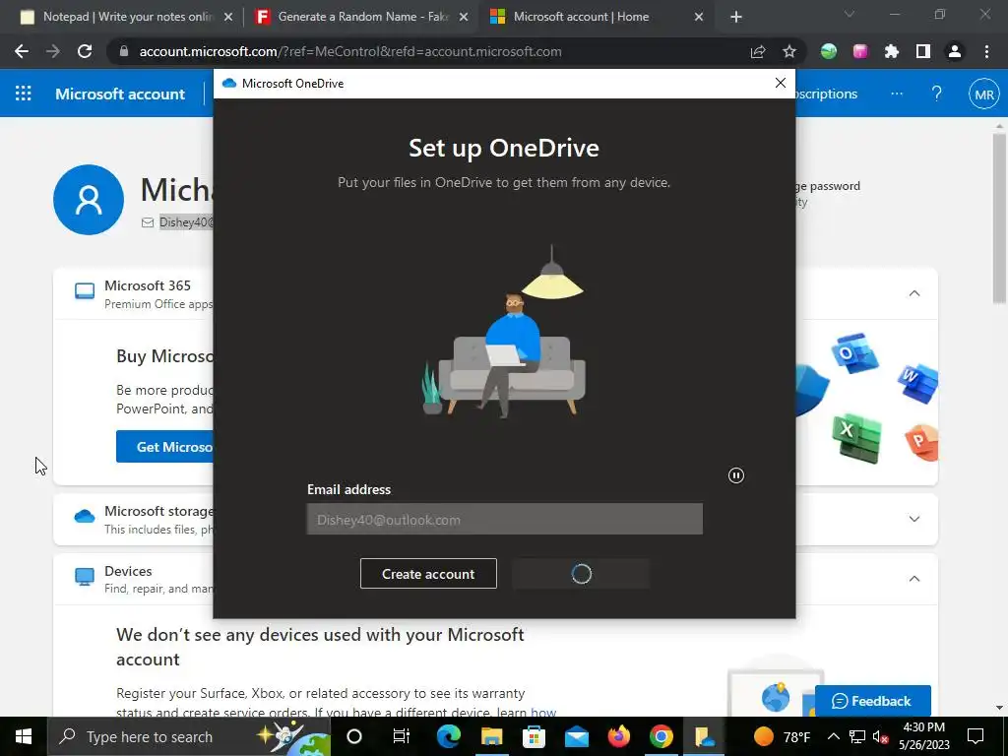Click the network tray icon
The image size is (1008, 756).
click(x=857, y=736)
